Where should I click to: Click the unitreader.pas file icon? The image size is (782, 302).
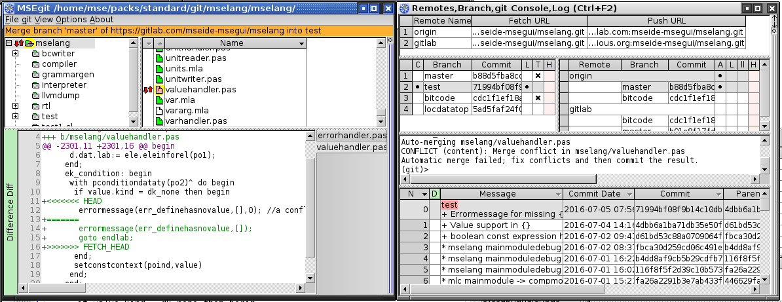coord(158,58)
